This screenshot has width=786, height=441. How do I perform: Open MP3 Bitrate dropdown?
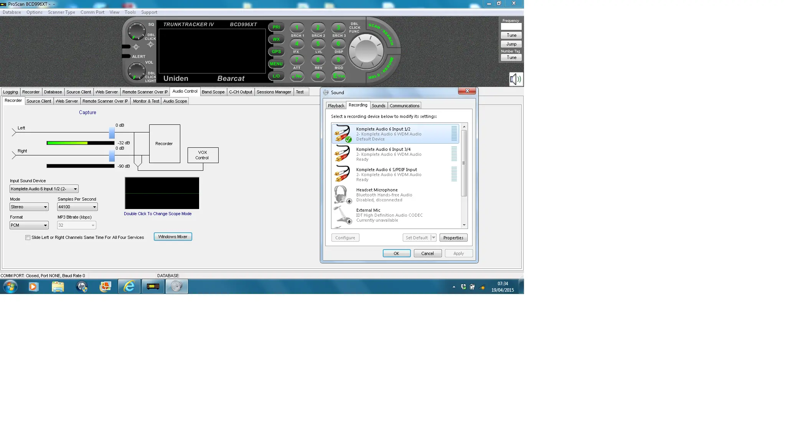pos(77,225)
